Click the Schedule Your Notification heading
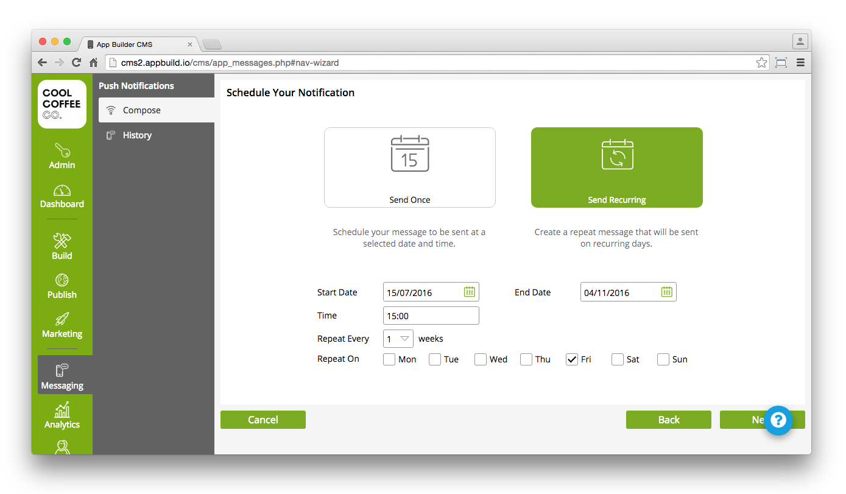Screen dimensions: 846x494 coord(291,93)
